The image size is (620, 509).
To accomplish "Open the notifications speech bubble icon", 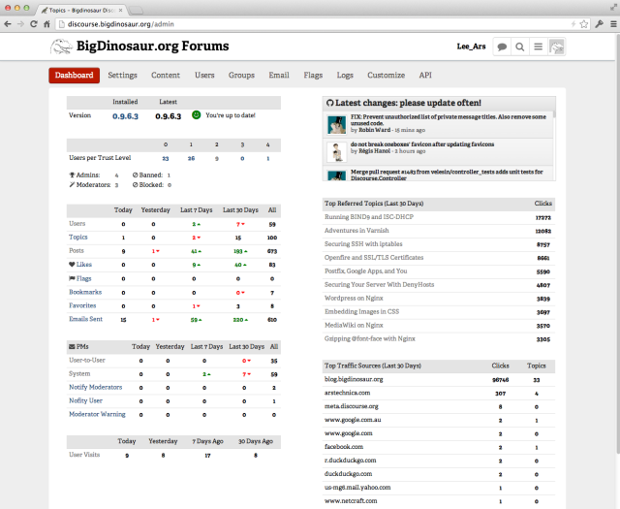I will point(502,47).
